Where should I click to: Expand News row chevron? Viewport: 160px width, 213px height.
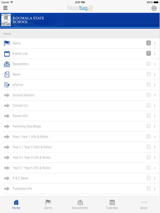155,75
